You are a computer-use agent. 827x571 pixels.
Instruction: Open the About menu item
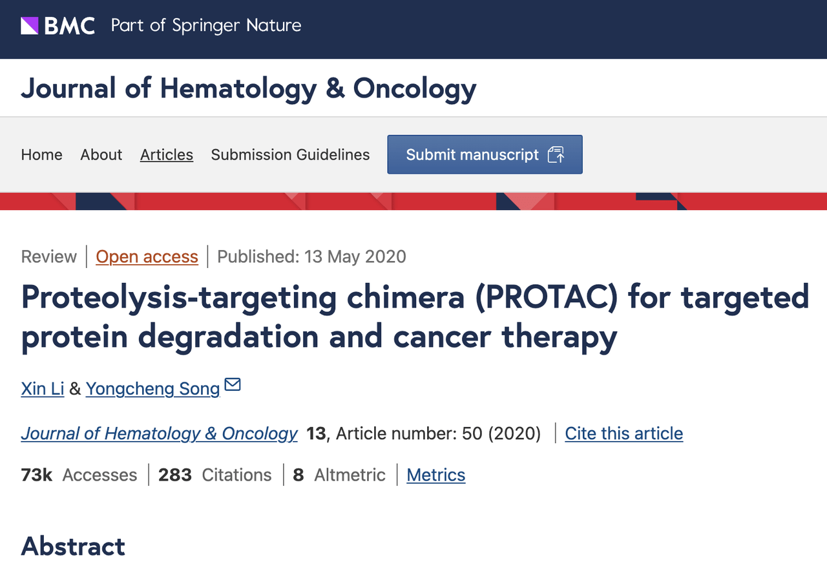click(101, 155)
